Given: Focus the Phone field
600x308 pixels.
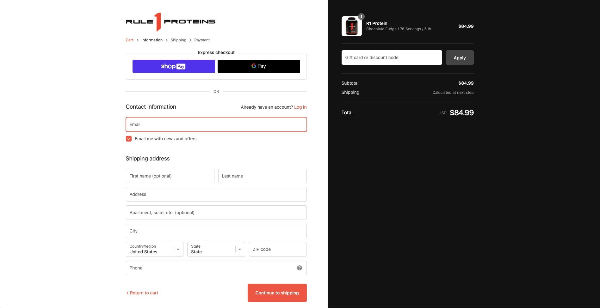Looking at the screenshot, I should (x=216, y=268).
